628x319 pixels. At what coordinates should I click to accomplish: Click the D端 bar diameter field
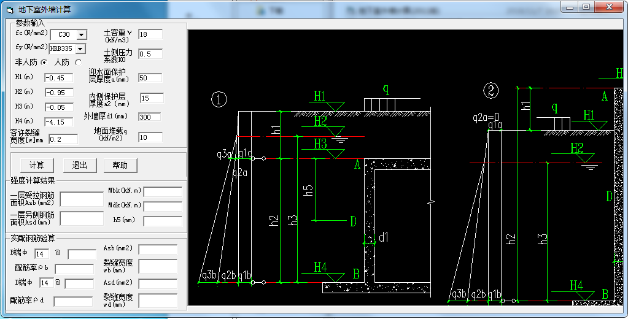point(47,283)
